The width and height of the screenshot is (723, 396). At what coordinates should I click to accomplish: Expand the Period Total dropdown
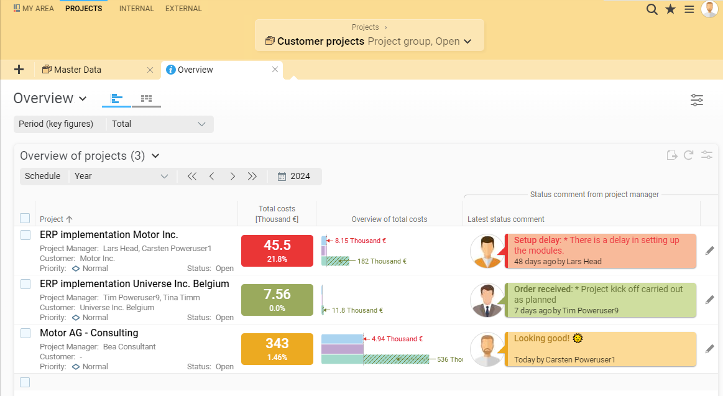click(x=159, y=124)
